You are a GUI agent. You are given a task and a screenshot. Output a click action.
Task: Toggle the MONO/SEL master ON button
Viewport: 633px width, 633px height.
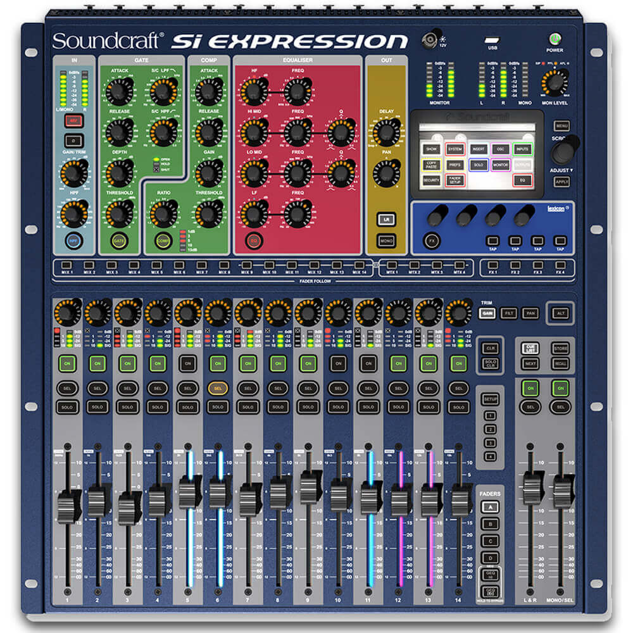coord(560,388)
